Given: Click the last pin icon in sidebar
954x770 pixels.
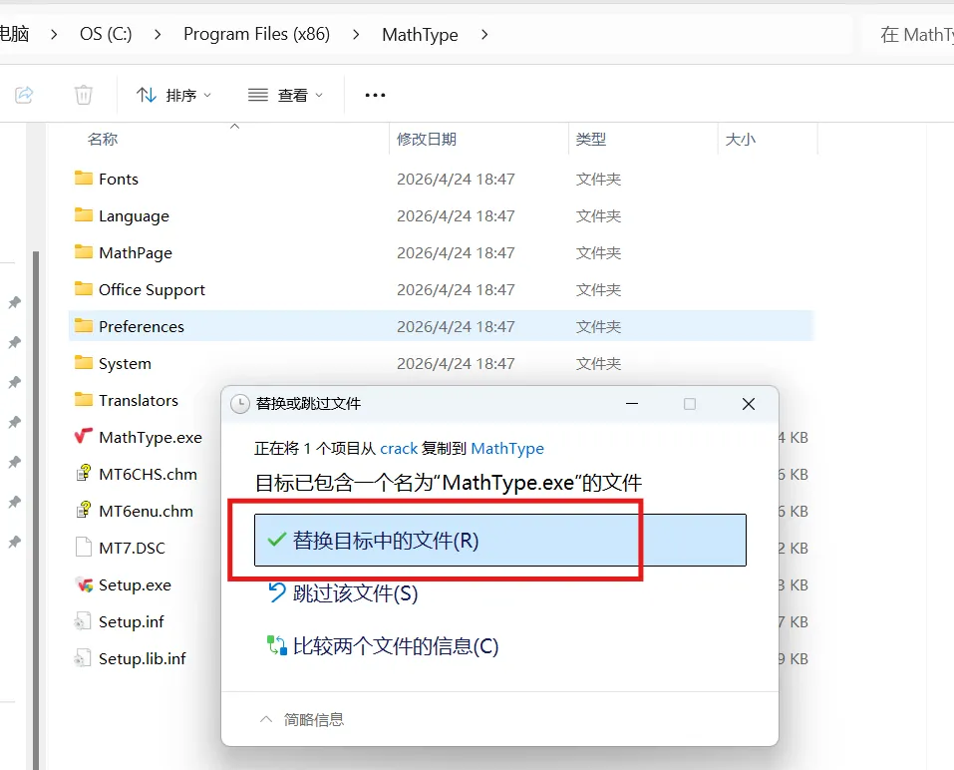Looking at the screenshot, I should [15, 542].
